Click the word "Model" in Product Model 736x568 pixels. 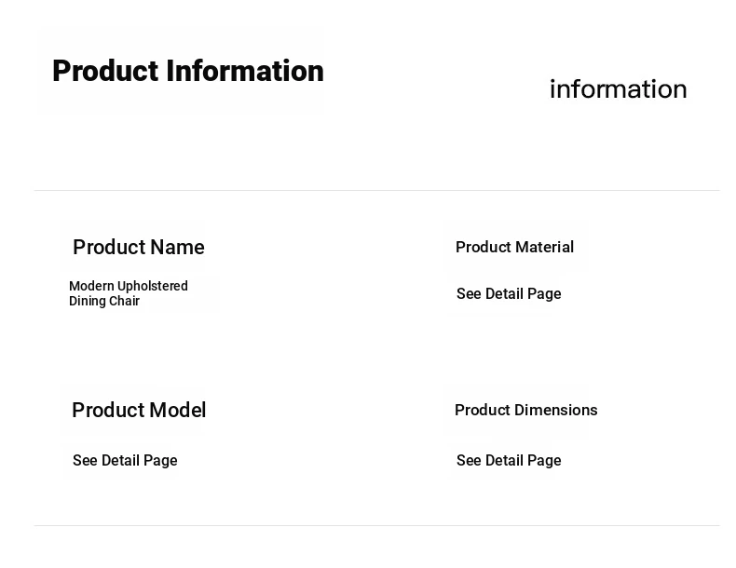point(178,411)
